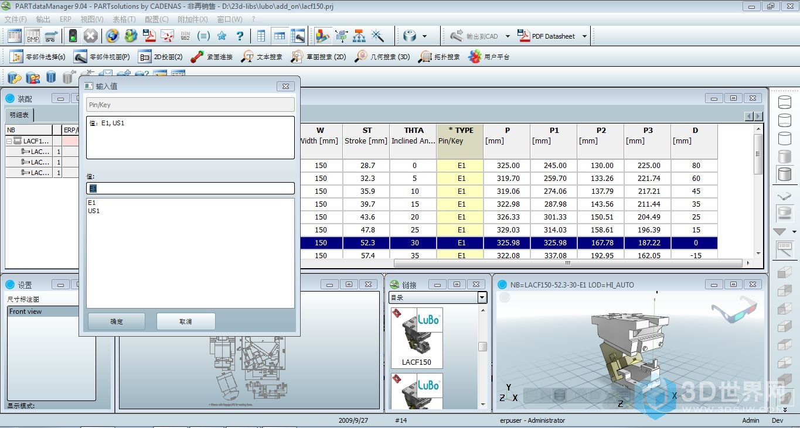This screenshot has height=428, width=800.
Task: Click the database with users icon
Action: (x=33, y=77)
